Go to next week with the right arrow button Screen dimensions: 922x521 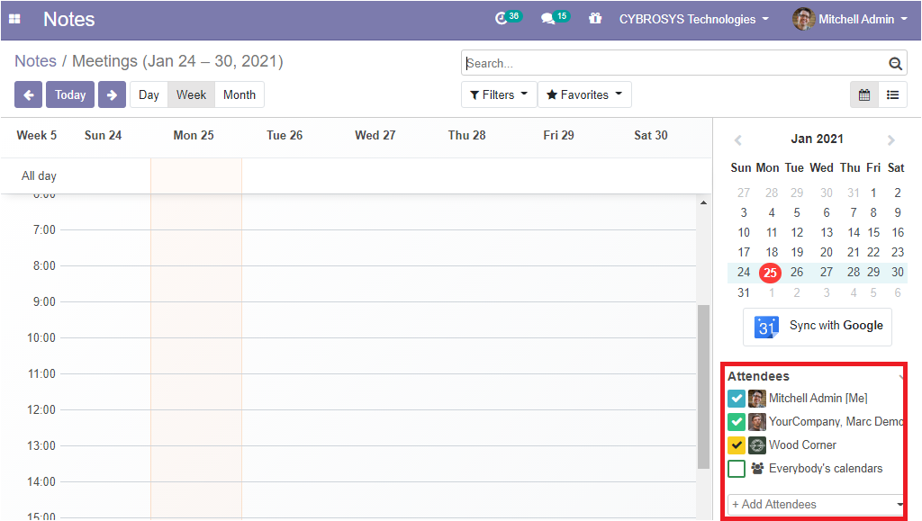(x=112, y=94)
